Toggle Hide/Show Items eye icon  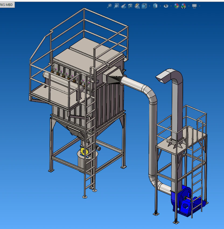tap(166, 6)
